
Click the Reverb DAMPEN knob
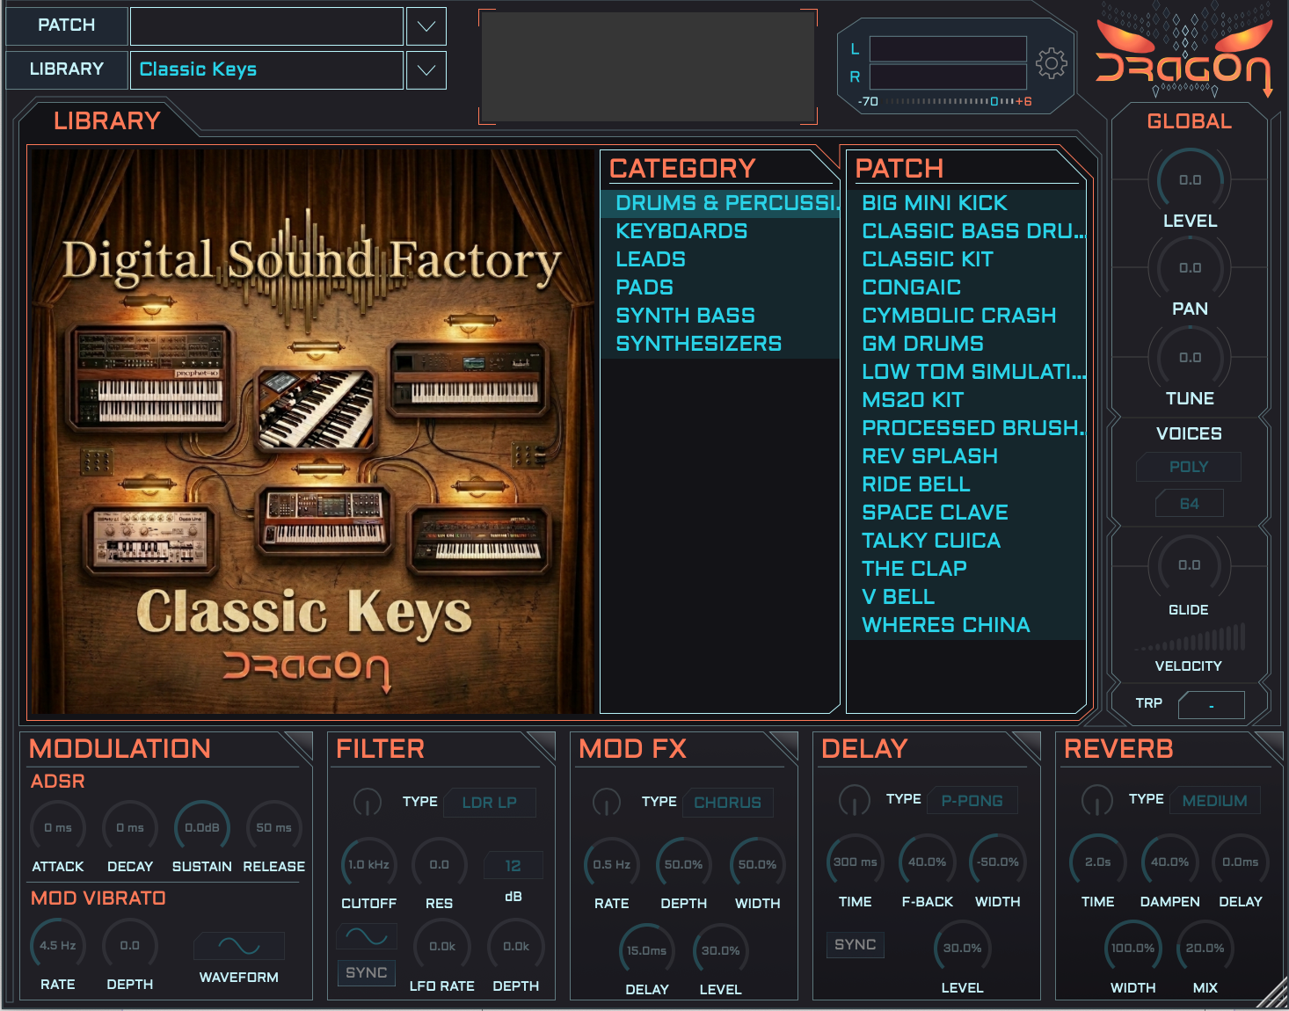[1169, 862]
